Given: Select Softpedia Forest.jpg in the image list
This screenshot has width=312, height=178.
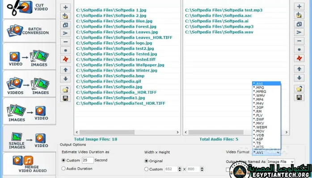Looking at the screenshot, I should (117, 26).
